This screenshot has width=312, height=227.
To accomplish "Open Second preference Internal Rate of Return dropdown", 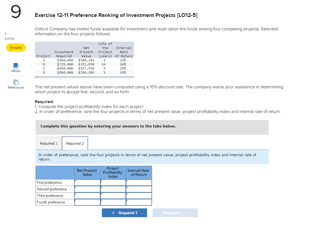I will point(139,189).
